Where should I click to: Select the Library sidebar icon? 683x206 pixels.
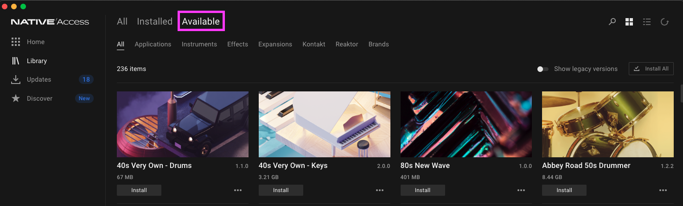[16, 61]
